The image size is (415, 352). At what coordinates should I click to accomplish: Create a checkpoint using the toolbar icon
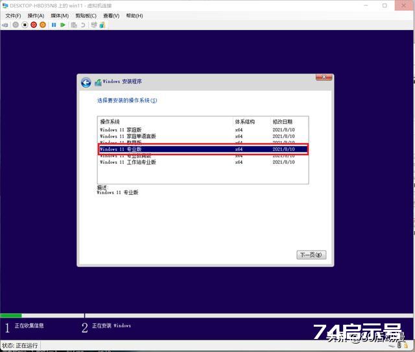[x=74, y=25]
